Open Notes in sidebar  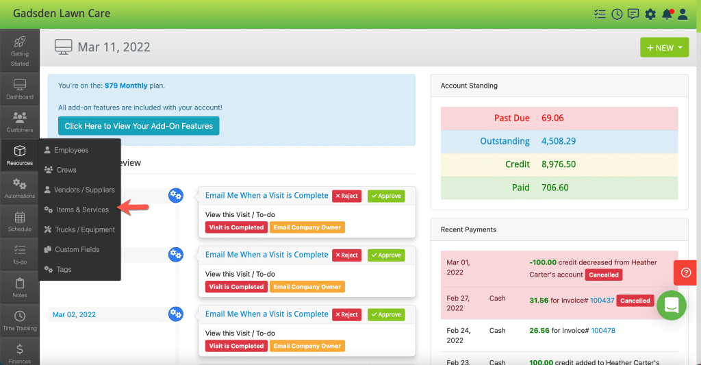[20, 287]
